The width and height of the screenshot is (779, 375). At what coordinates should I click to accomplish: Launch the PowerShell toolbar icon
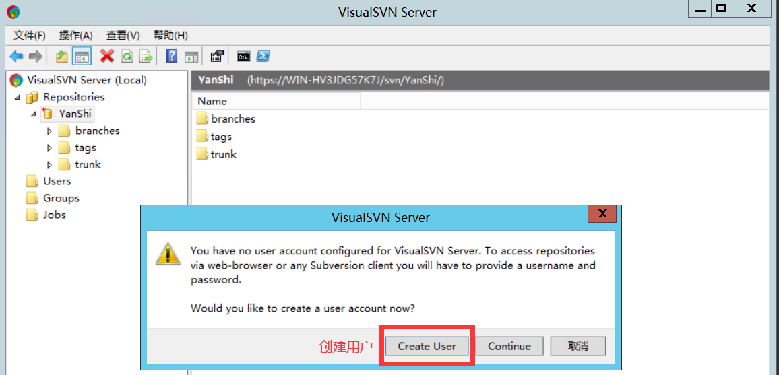[263, 56]
